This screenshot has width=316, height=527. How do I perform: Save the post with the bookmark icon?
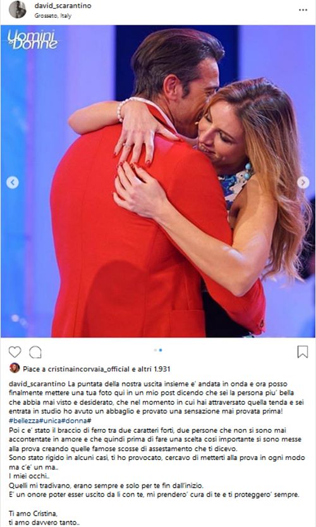pos(303,352)
